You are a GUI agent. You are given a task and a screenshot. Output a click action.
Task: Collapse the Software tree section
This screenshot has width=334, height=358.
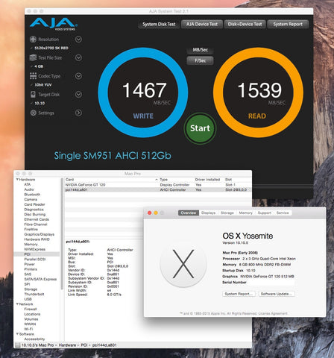17,334
